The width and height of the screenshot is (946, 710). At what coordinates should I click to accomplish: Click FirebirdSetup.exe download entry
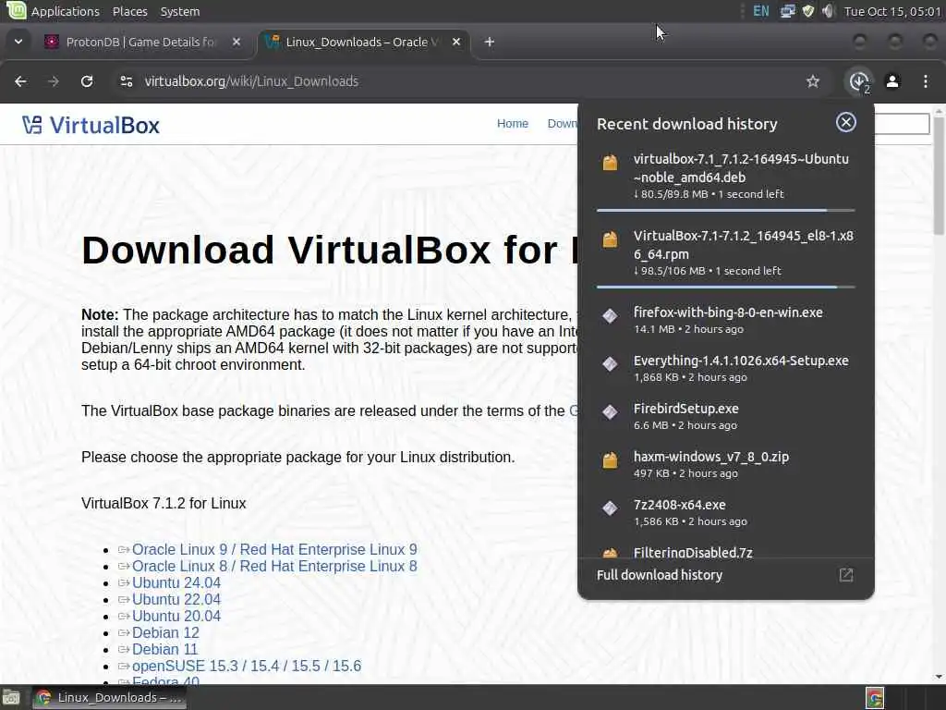coord(726,417)
